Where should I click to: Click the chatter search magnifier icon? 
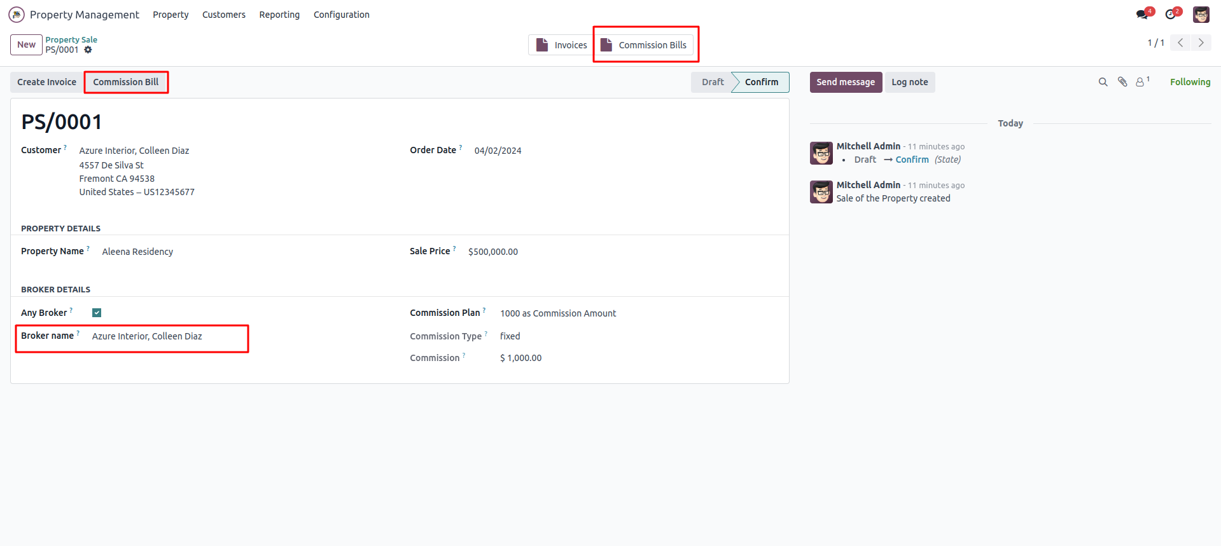(x=1103, y=82)
